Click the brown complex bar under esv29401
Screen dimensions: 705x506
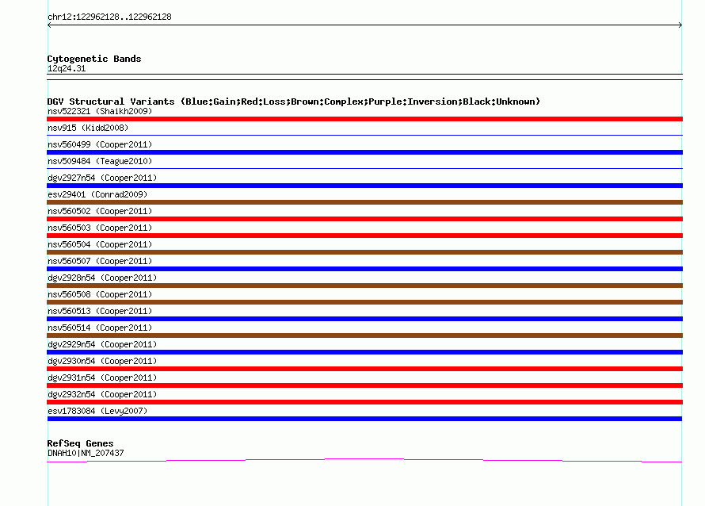point(364,202)
